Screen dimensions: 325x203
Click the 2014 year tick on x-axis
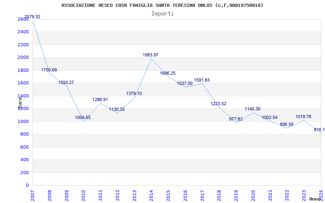[152, 195]
